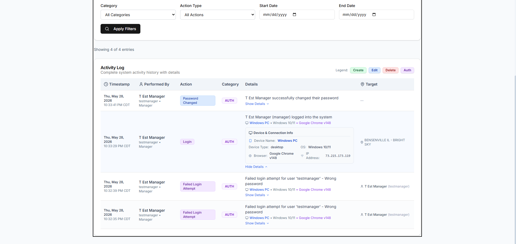The height and width of the screenshot is (244, 516).
Task: Click location pin icon beside BENSENVILLE IL target
Action: coord(362,142)
